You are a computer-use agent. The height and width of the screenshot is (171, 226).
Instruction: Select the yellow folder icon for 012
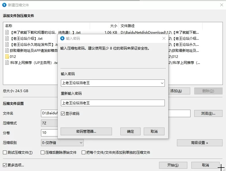click(x=7, y=56)
